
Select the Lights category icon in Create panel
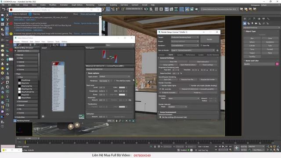coord(252,23)
